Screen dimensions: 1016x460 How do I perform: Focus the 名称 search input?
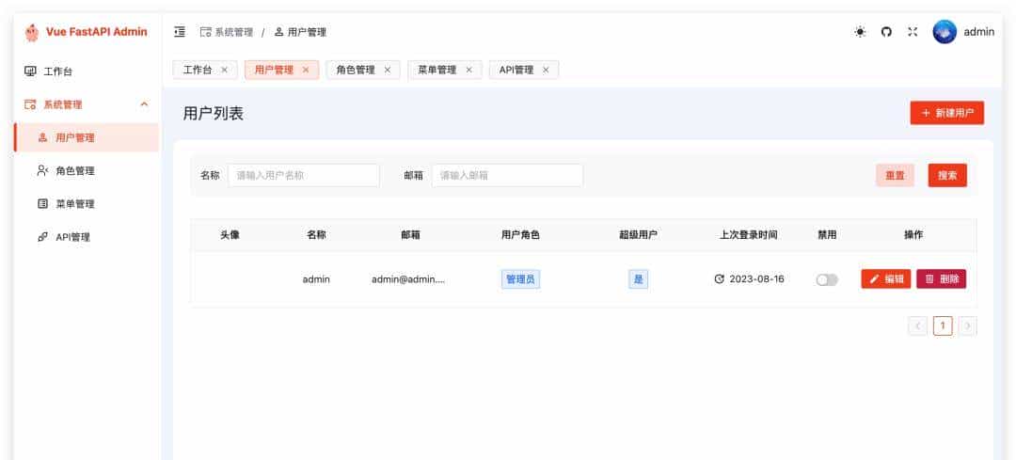click(303, 176)
